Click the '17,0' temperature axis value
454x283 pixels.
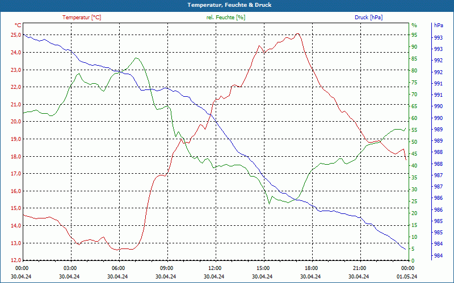16,174
